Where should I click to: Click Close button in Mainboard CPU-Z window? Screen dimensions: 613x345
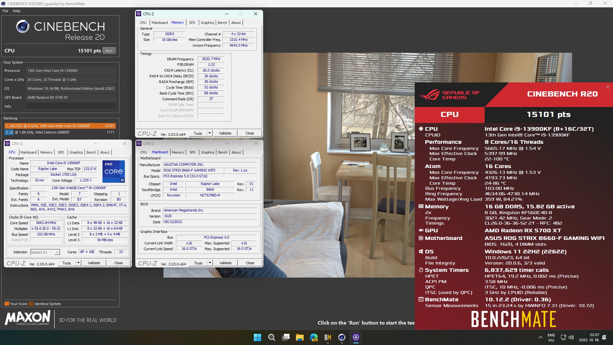coord(250,263)
